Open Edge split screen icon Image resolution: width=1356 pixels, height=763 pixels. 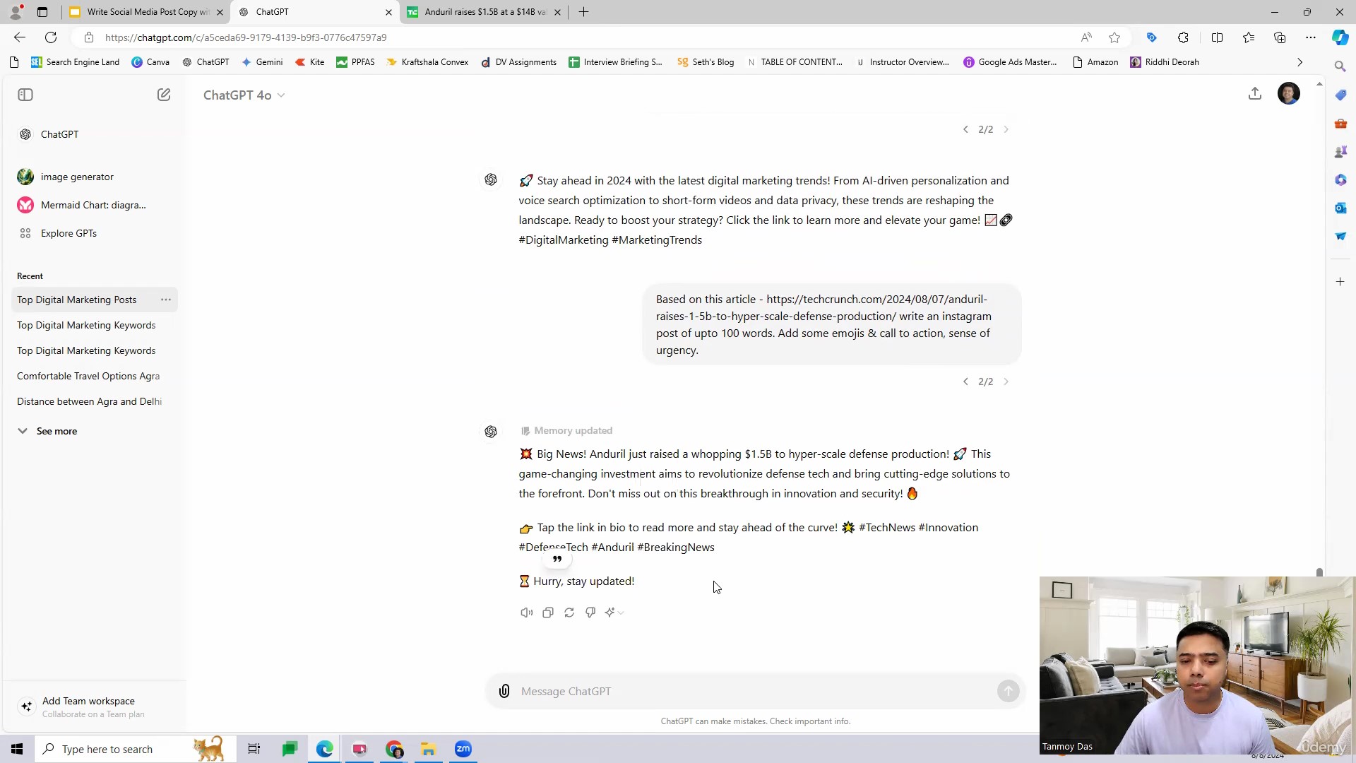click(x=1217, y=37)
